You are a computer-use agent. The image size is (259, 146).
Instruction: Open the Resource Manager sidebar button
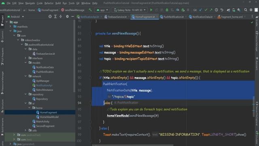[2, 83]
